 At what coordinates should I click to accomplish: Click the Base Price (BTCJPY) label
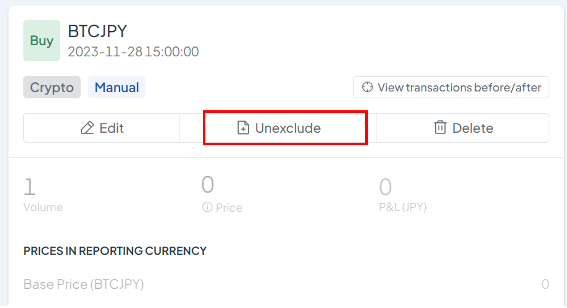pyautogui.click(x=83, y=285)
